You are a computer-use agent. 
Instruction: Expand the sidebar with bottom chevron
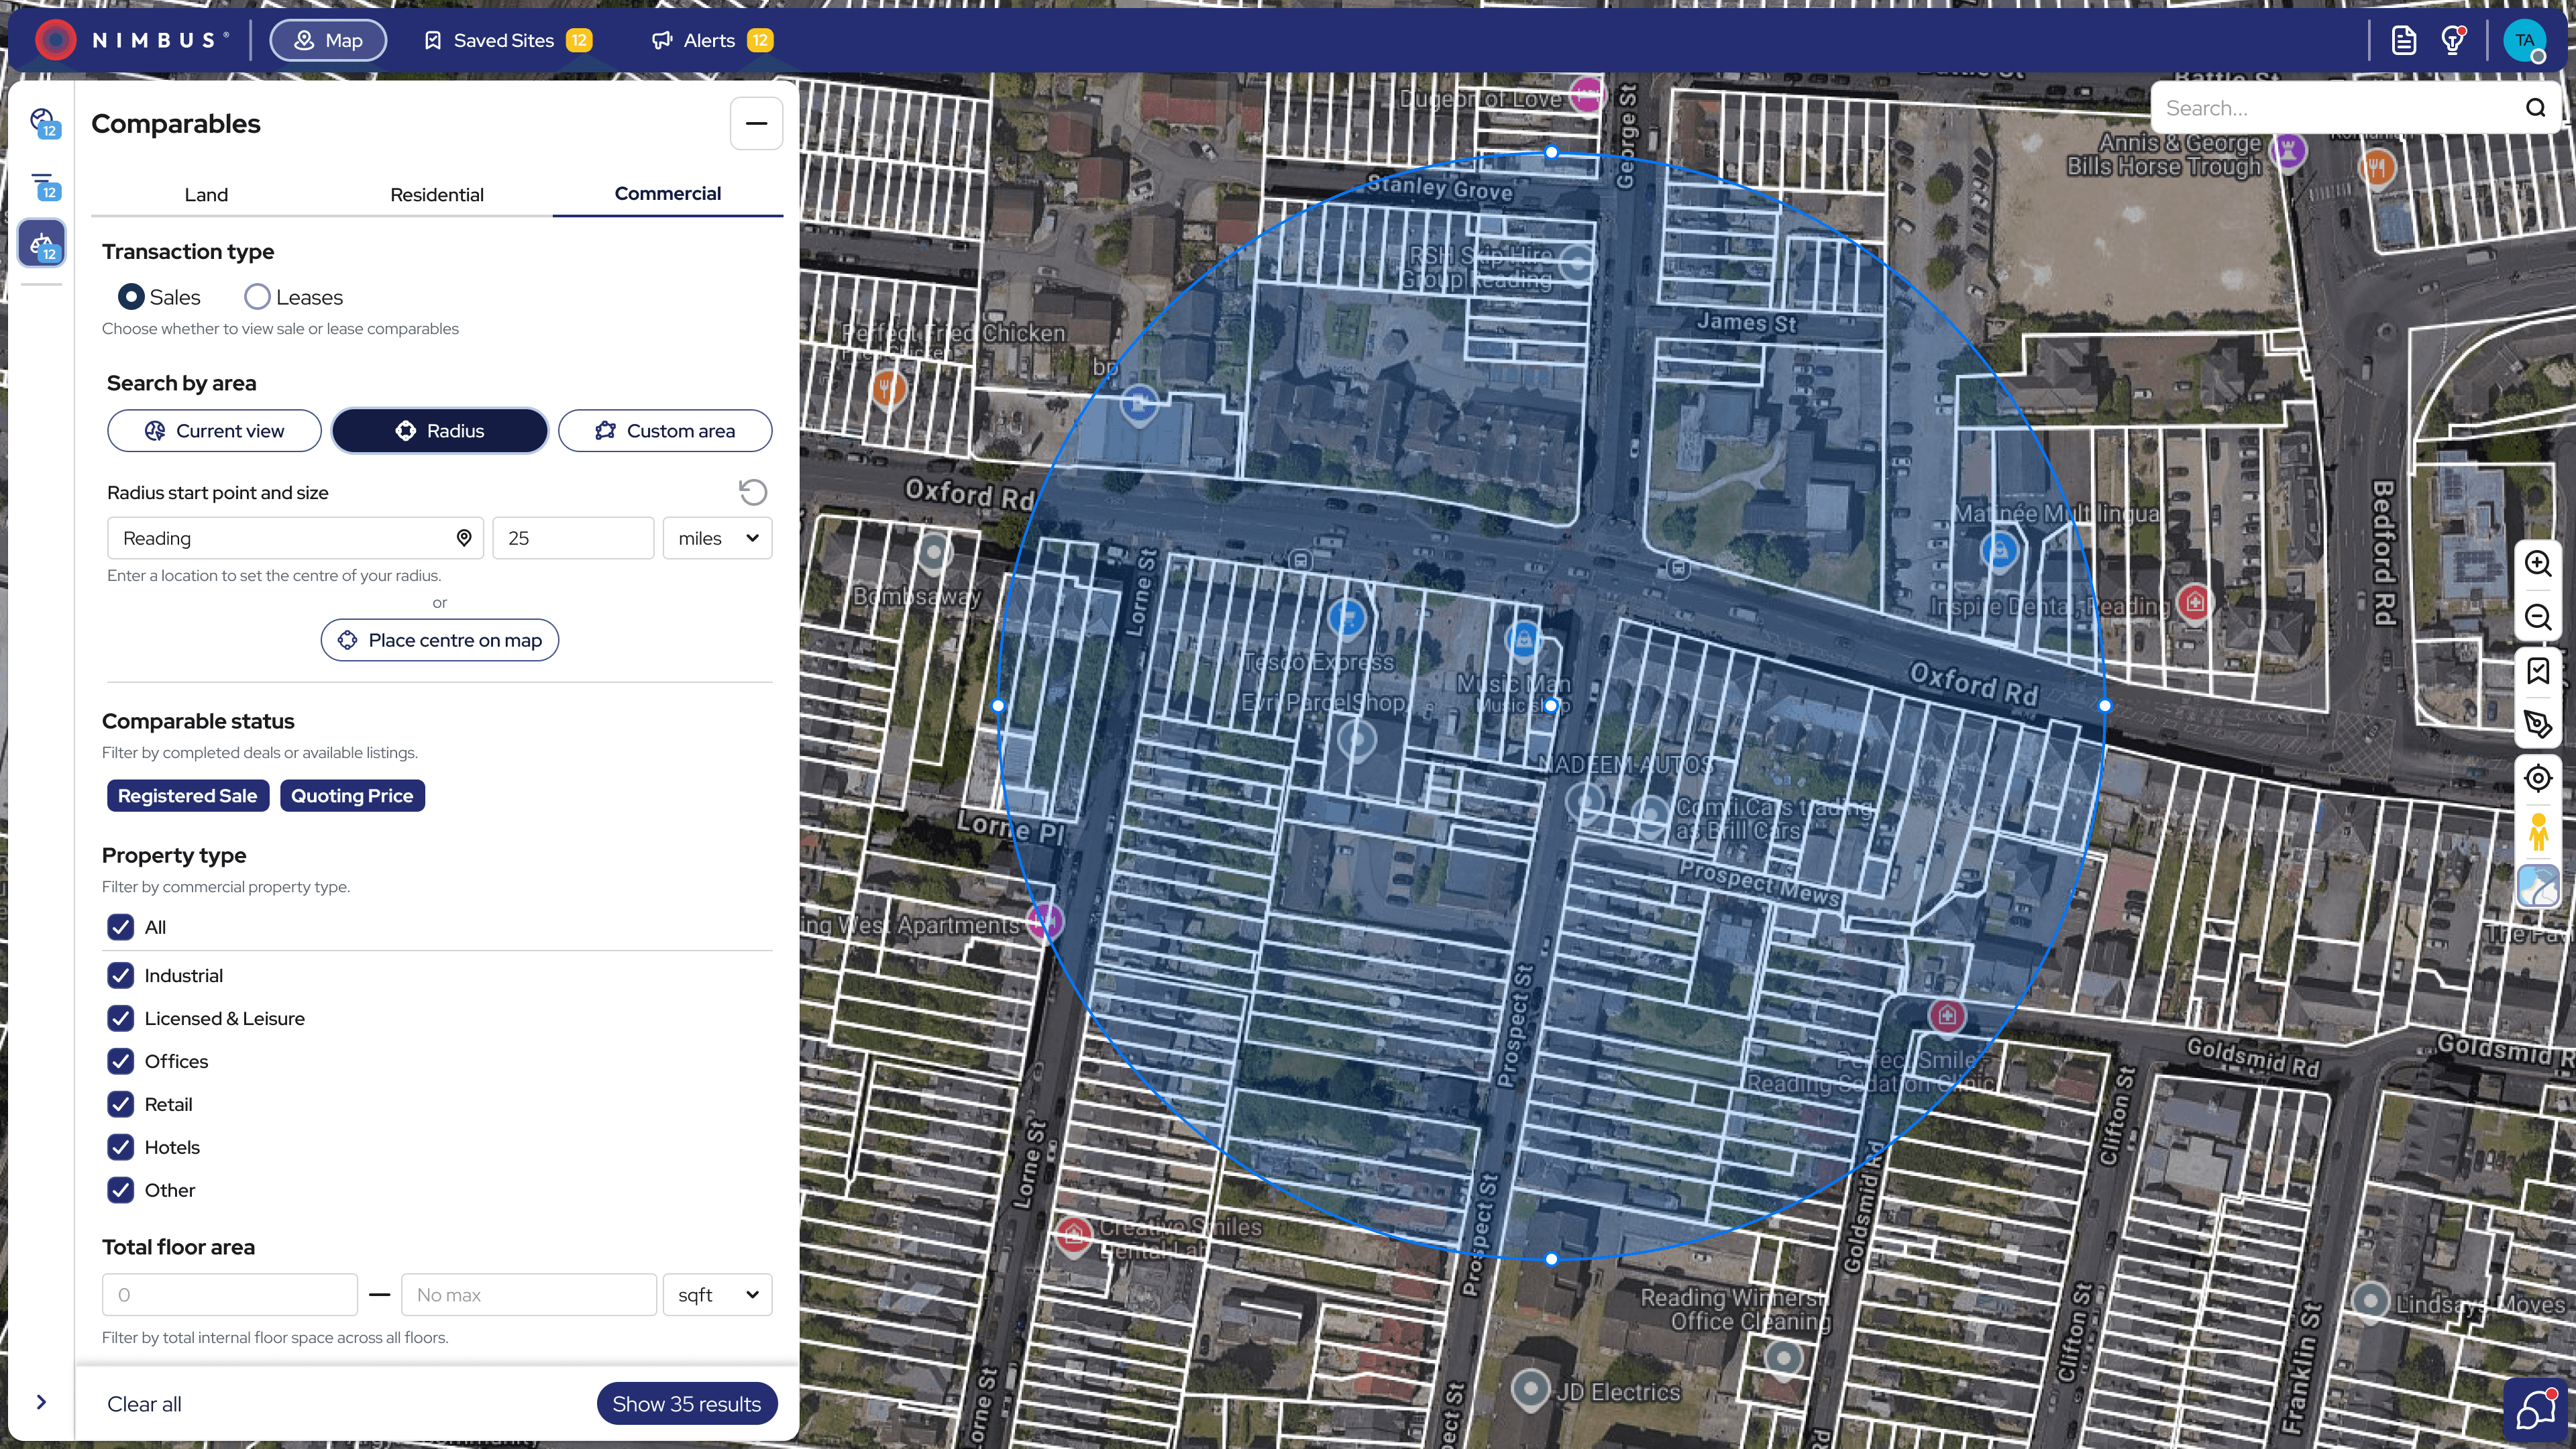[x=41, y=1402]
